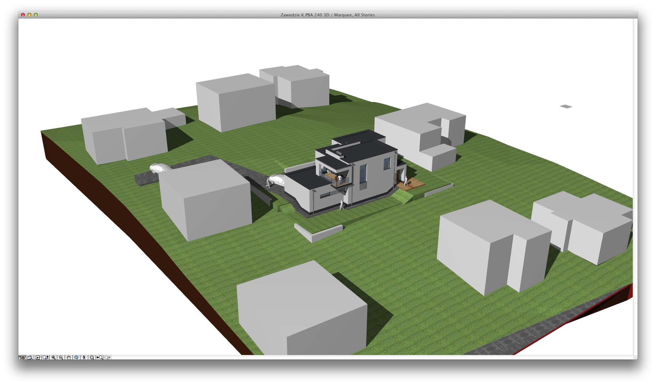This screenshot has height=385, width=656.
Task: Activate the Orbit tool
Action: click(76, 358)
